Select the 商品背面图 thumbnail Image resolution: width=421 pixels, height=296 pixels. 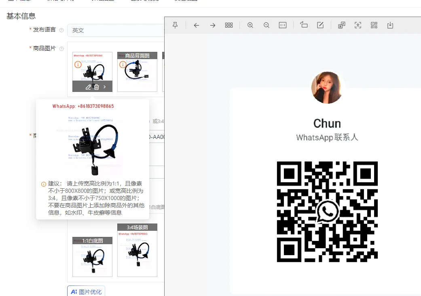click(137, 72)
